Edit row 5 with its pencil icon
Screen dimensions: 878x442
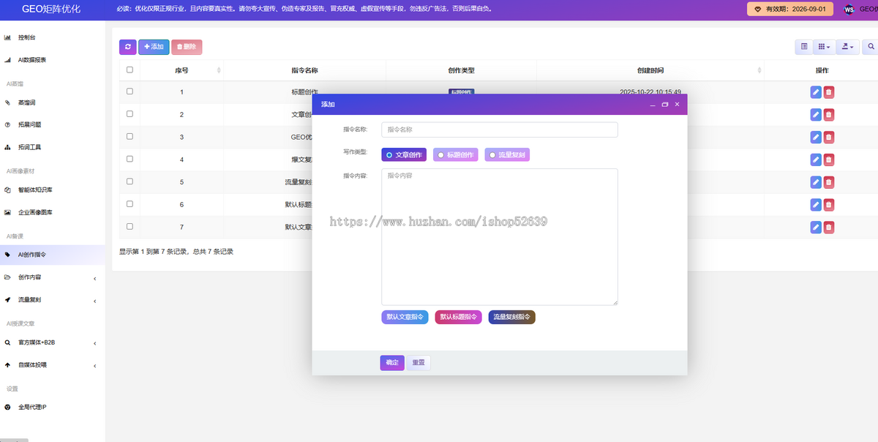[x=816, y=182]
